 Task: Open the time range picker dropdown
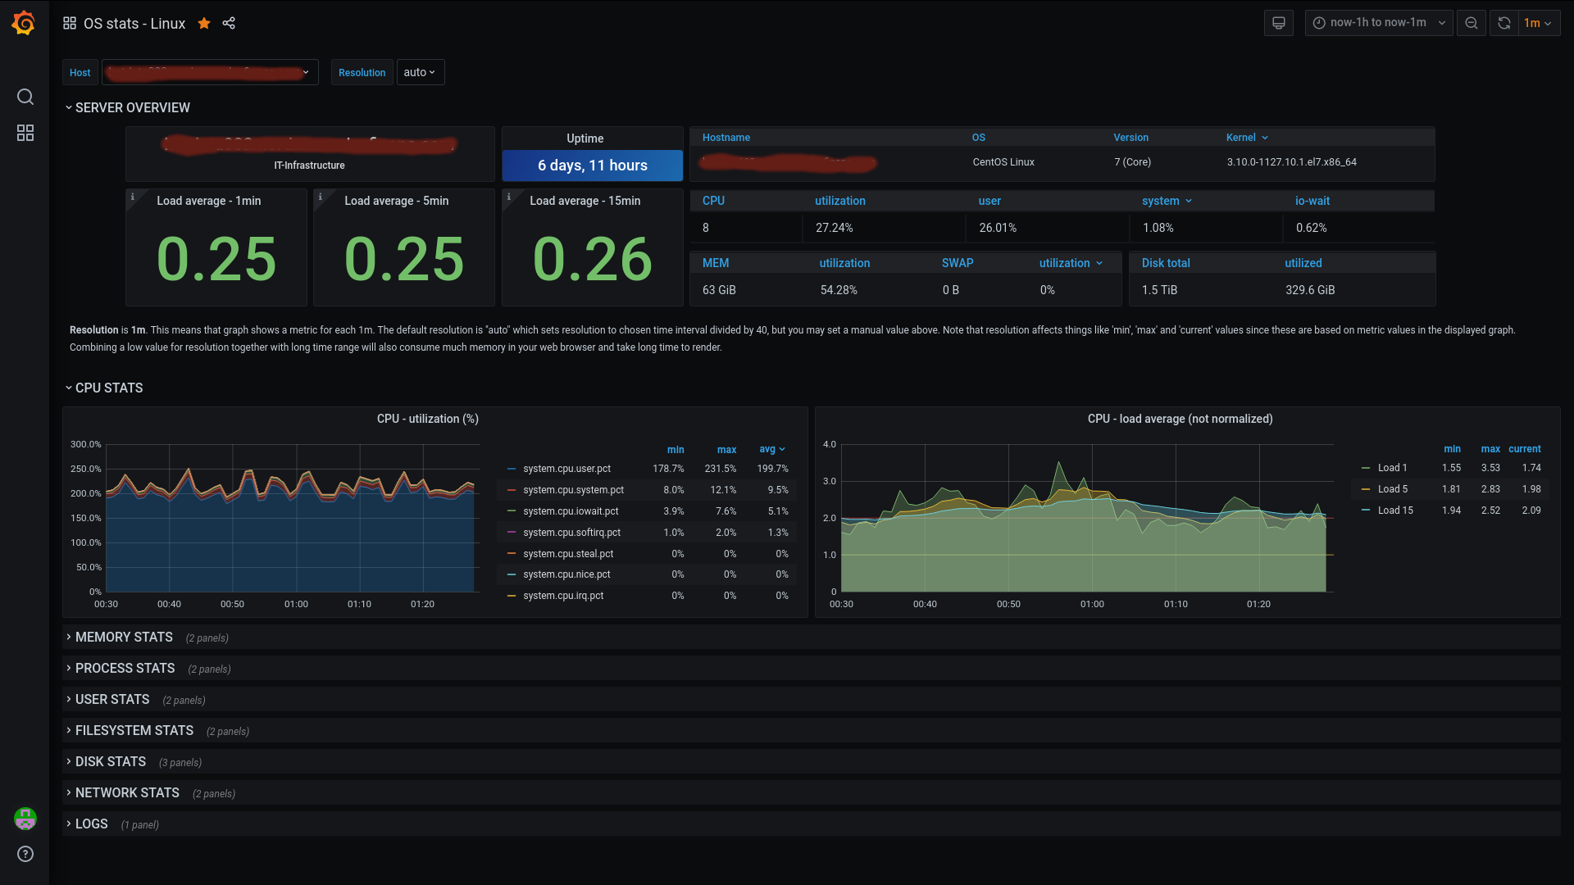click(1378, 23)
